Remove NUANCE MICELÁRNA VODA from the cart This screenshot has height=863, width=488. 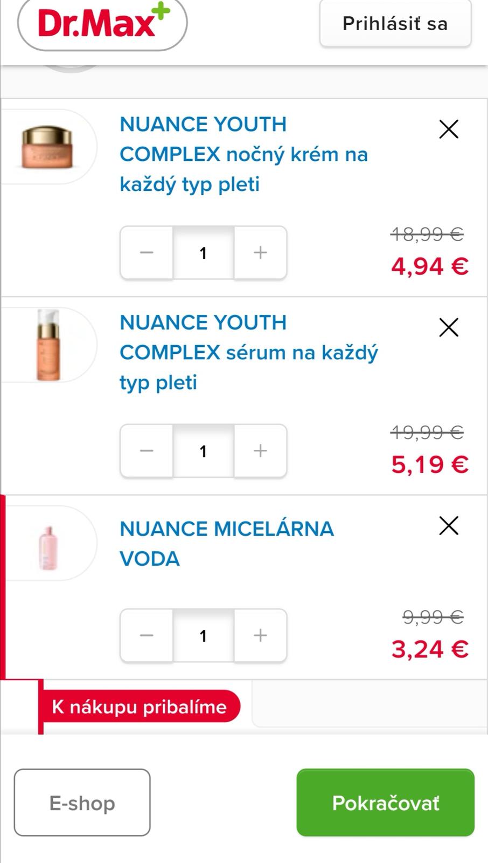(448, 525)
